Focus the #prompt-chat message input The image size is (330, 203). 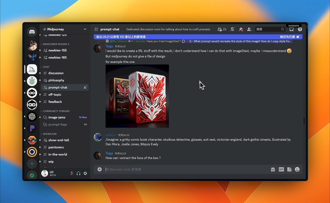(186, 169)
